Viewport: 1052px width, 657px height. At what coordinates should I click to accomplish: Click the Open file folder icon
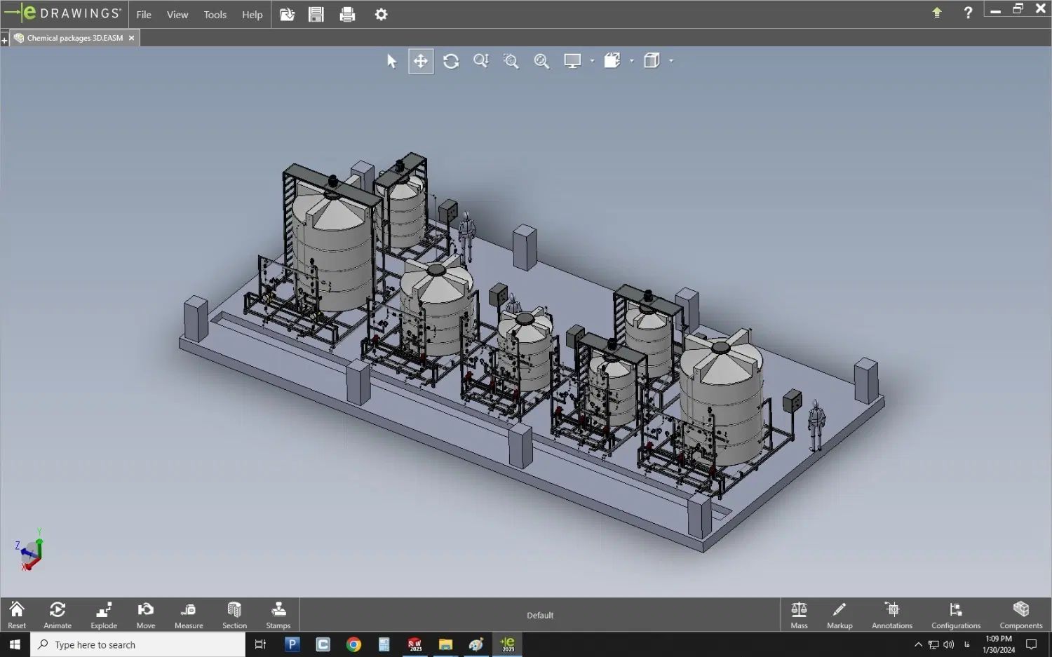tap(287, 14)
